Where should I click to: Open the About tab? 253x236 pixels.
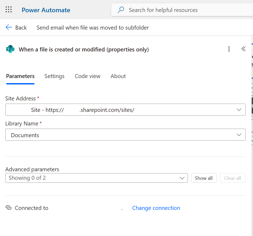click(x=118, y=76)
